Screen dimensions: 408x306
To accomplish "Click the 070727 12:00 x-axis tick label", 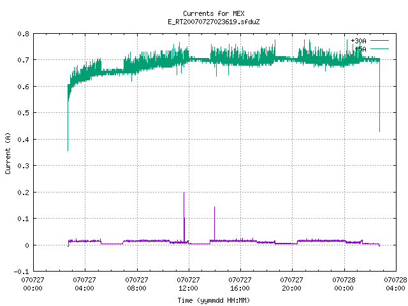I will coord(189,284).
